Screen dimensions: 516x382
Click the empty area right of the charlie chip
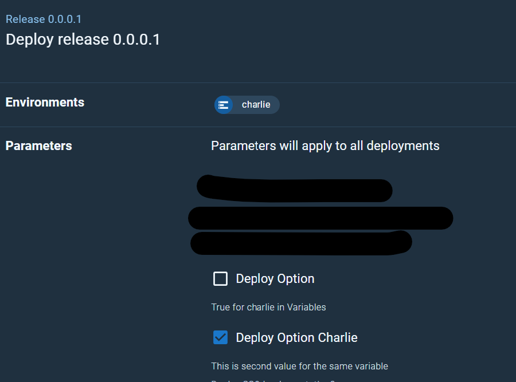pos(390,105)
